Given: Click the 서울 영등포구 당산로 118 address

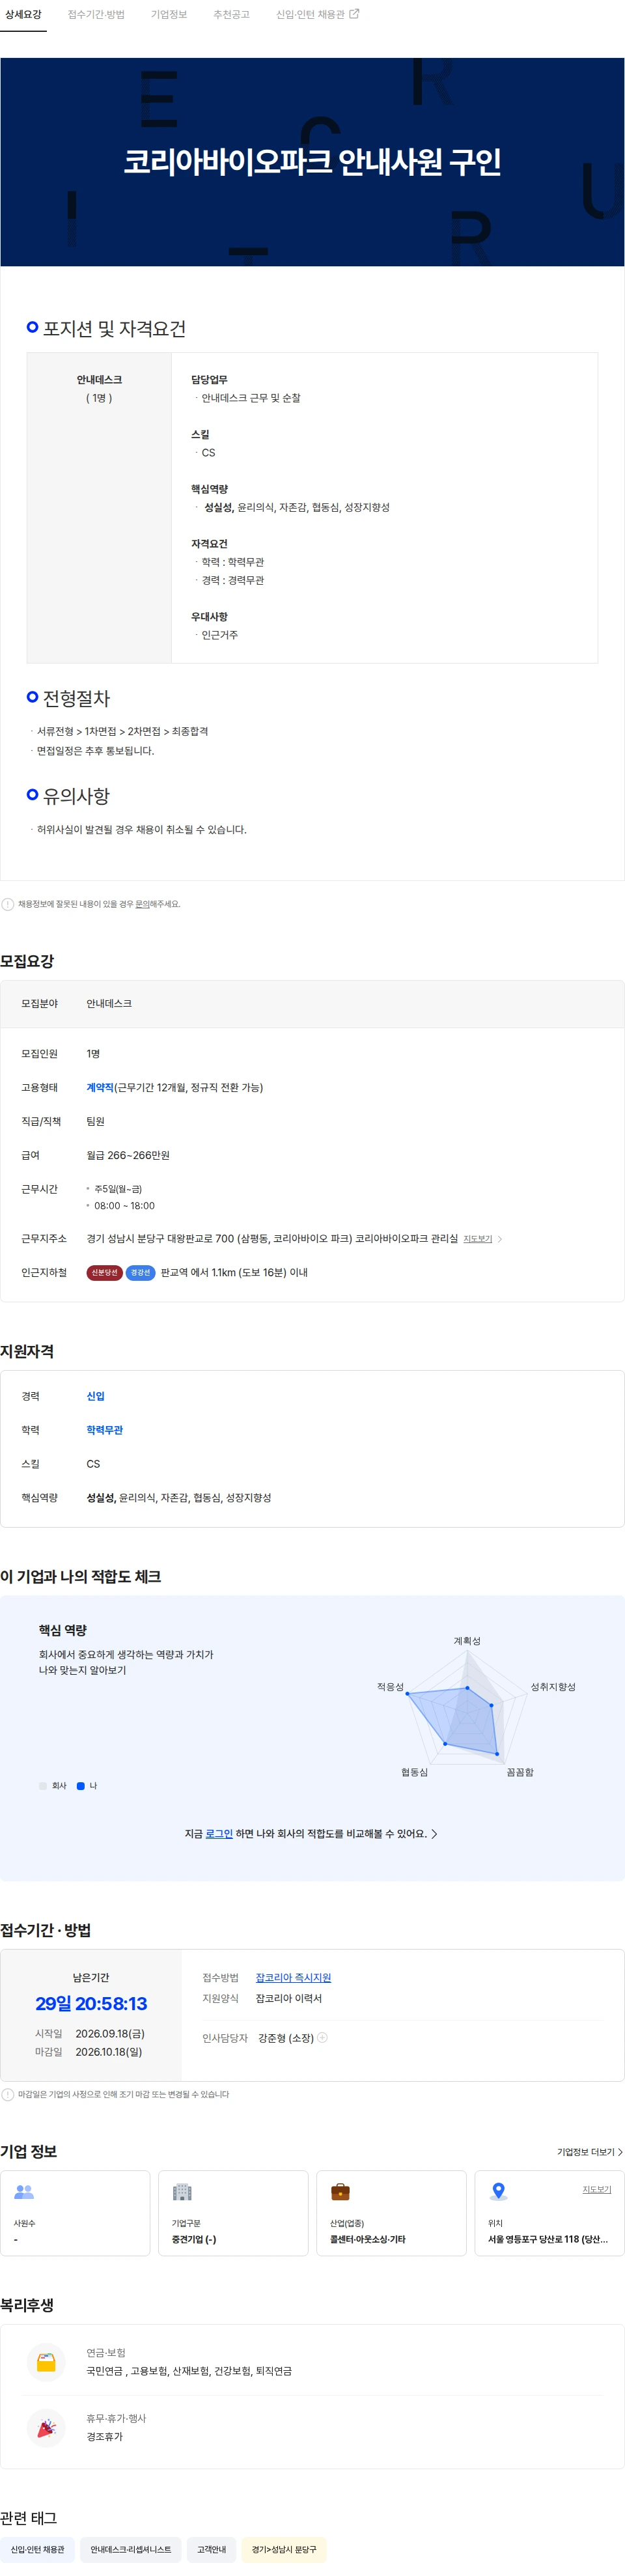Looking at the screenshot, I should [548, 2240].
